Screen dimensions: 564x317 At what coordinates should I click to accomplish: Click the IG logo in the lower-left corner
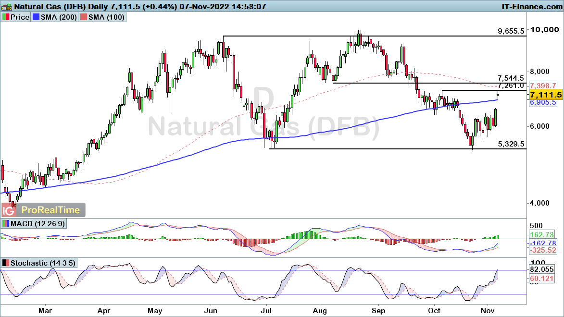[x=8, y=210]
